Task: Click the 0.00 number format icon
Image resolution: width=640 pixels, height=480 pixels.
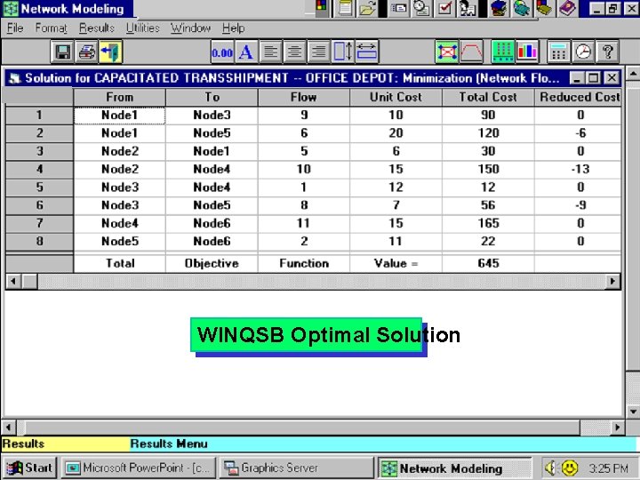Action: click(x=222, y=52)
